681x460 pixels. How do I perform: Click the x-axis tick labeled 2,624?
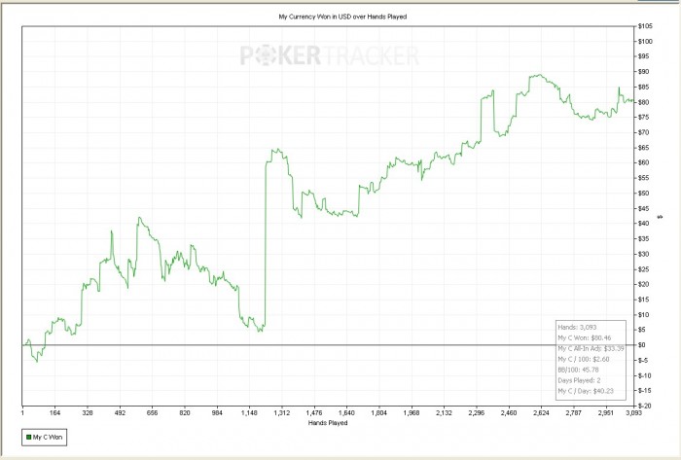pos(541,412)
